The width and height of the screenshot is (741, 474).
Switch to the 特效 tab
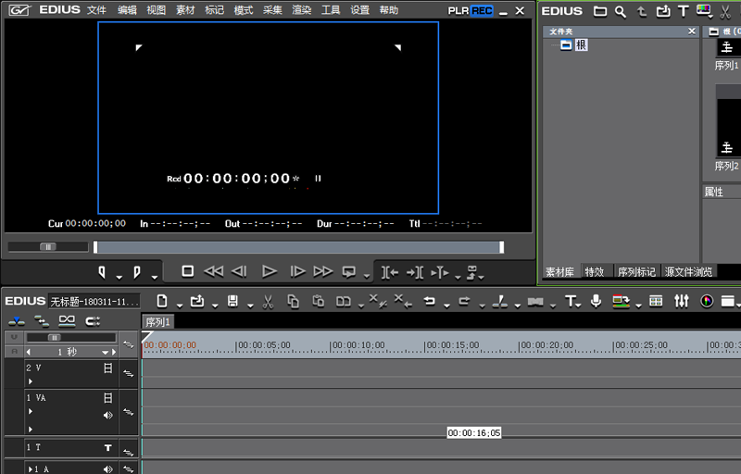(x=594, y=272)
